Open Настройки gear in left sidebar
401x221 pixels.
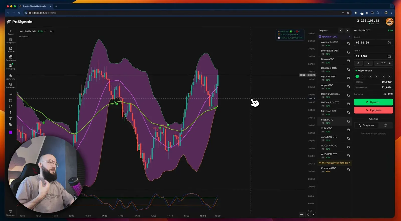pyautogui.click(x=11, y=40)
